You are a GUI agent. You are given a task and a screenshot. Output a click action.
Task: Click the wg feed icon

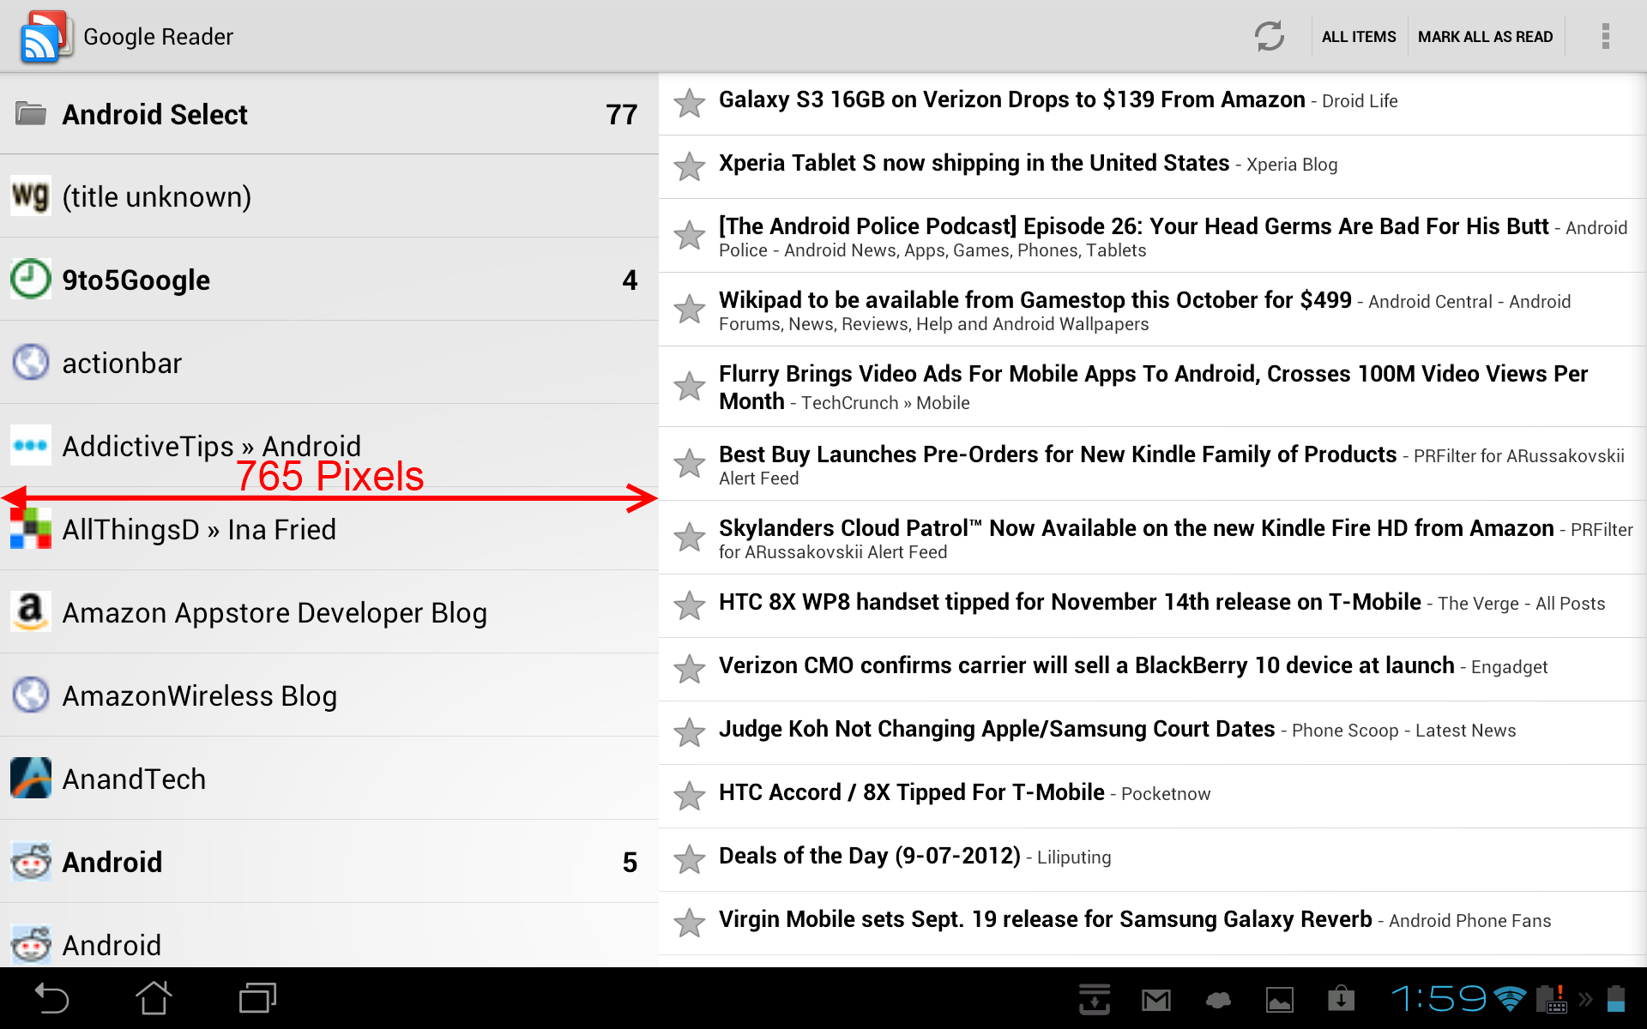point(31,196)
